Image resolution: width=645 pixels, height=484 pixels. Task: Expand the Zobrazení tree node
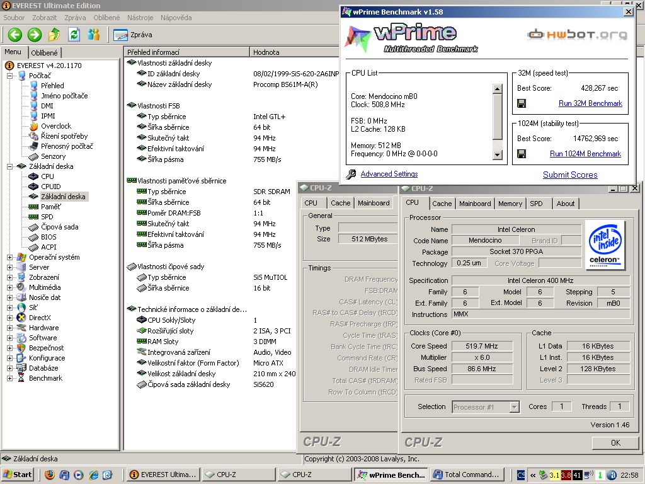(x=9, y=277)
